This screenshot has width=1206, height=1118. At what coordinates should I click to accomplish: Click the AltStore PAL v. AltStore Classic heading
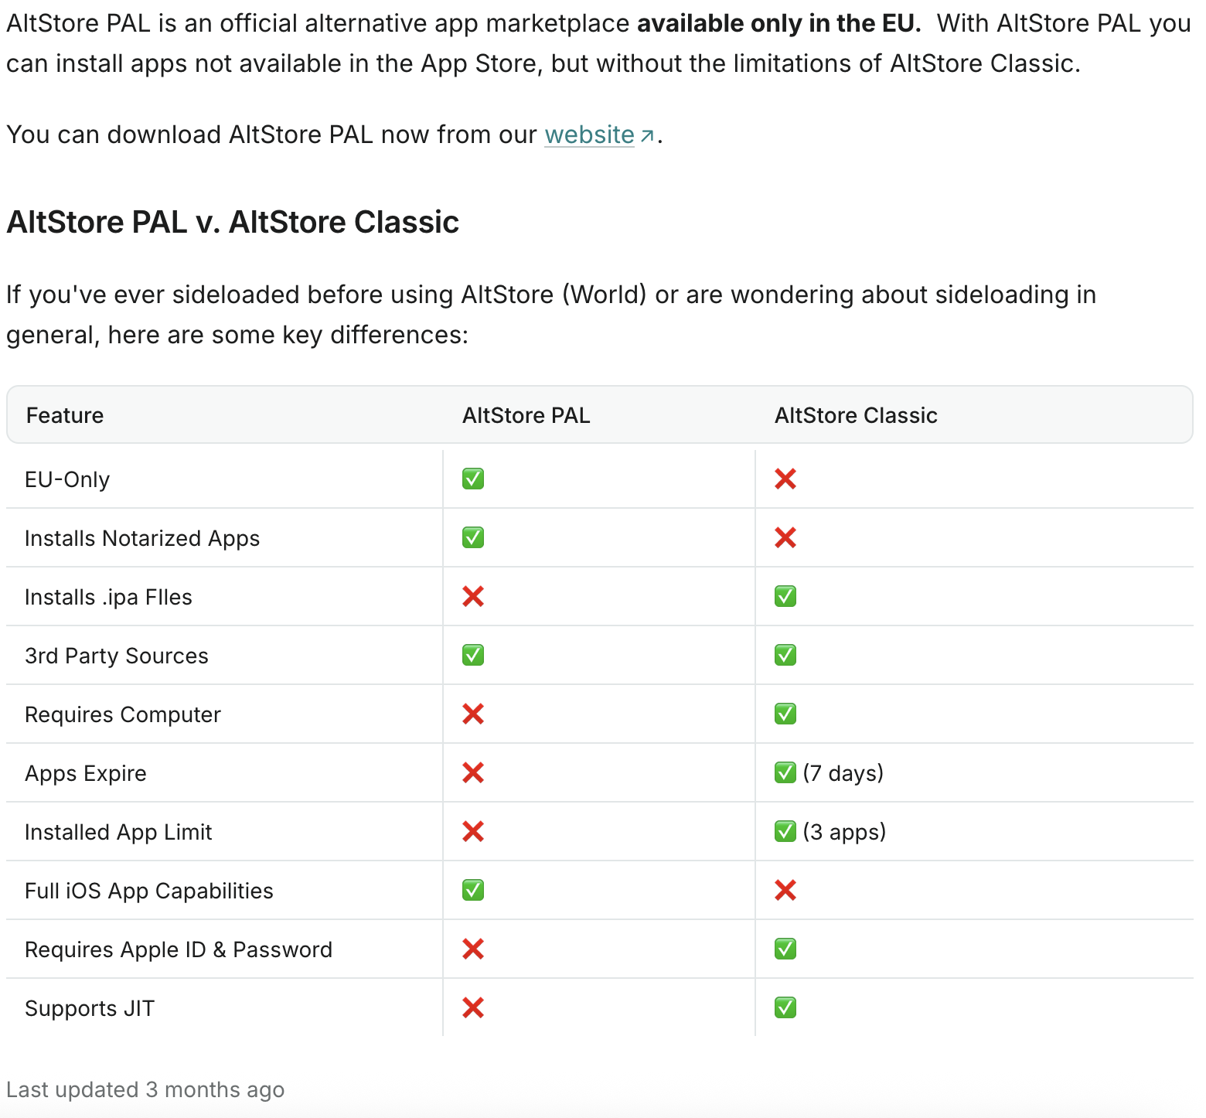tap(233, 222)
